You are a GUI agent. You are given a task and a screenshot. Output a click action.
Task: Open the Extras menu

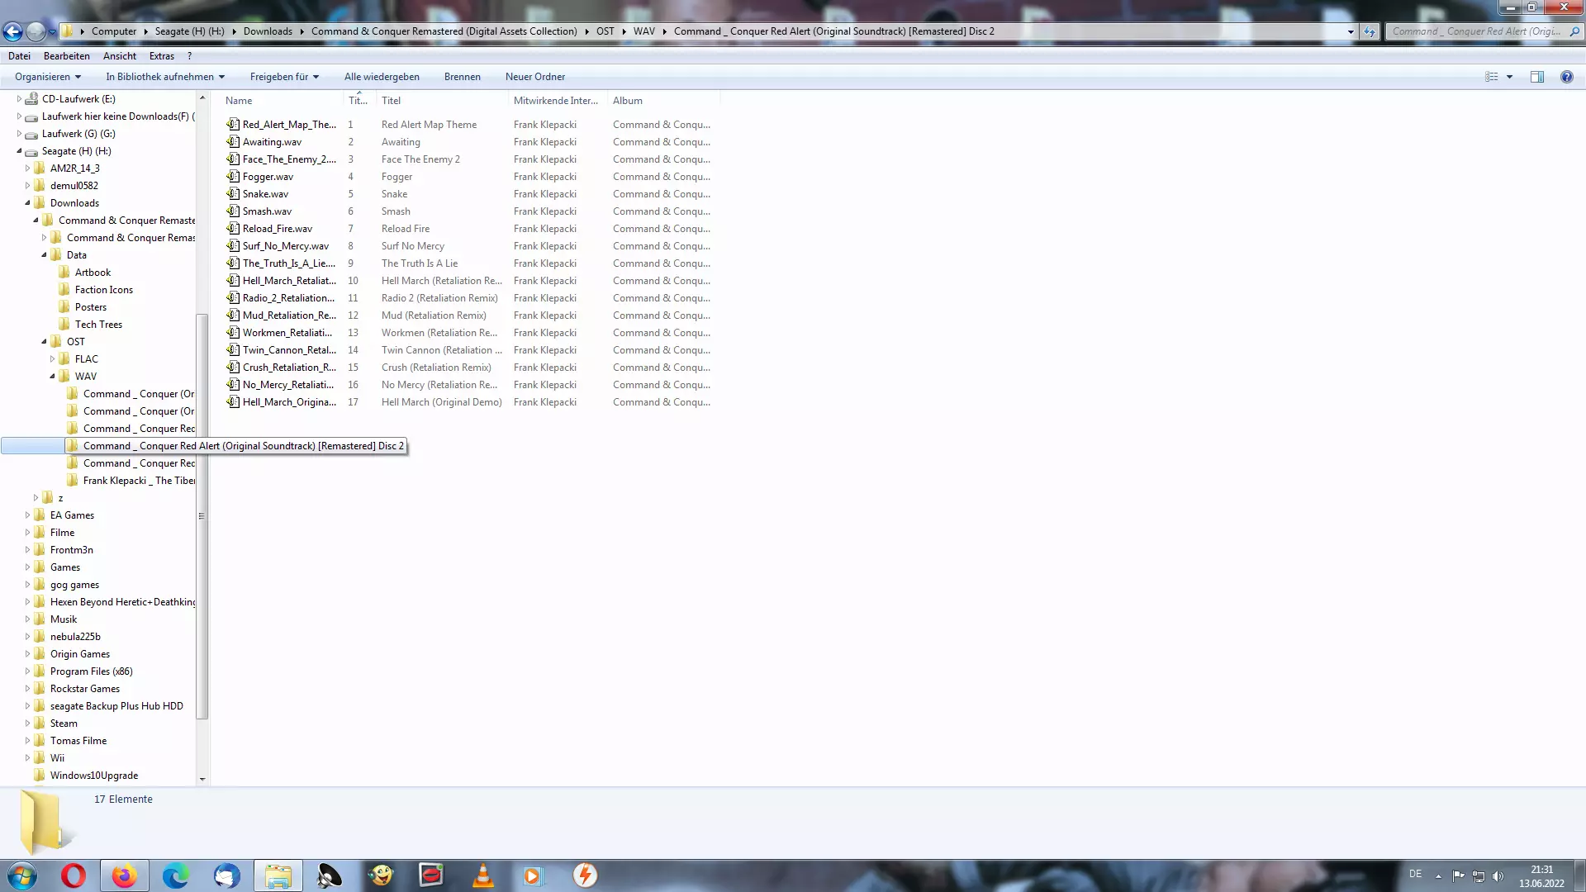[162, 56]
